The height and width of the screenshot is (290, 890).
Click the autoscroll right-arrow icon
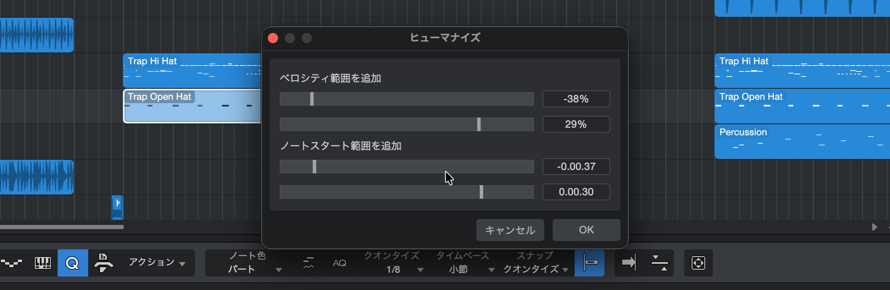[x=629, y=263]
